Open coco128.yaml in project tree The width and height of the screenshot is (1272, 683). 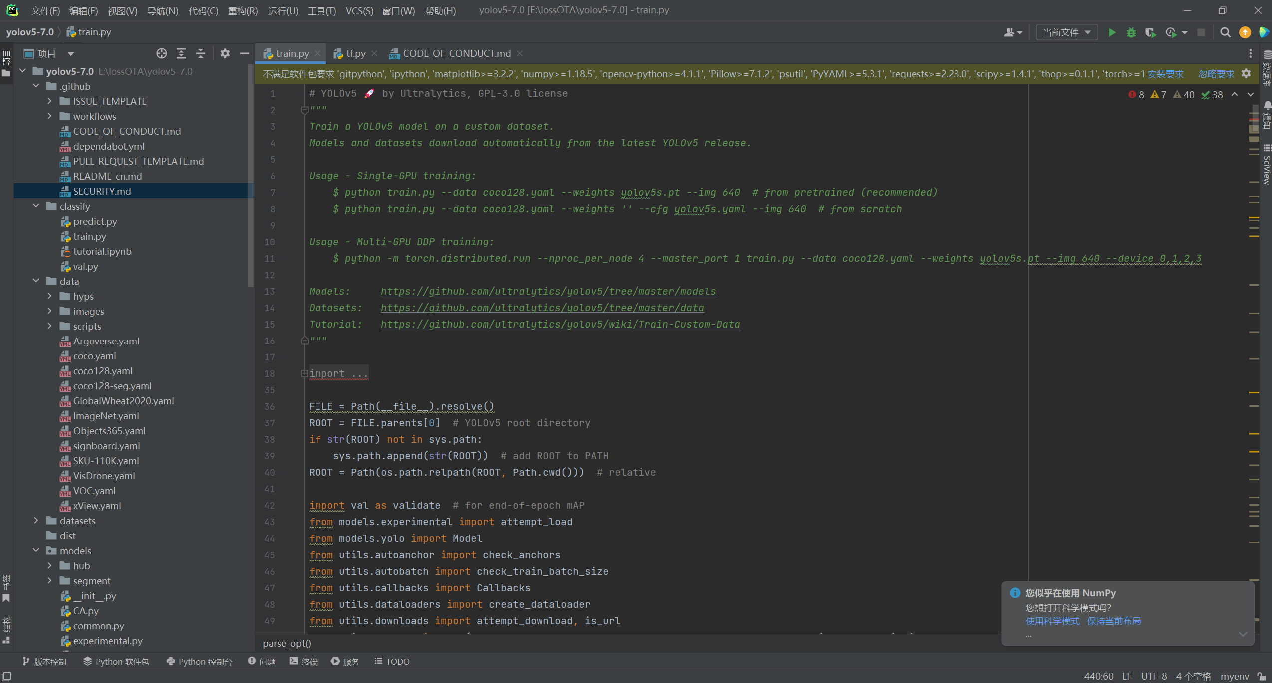[102, 371]
